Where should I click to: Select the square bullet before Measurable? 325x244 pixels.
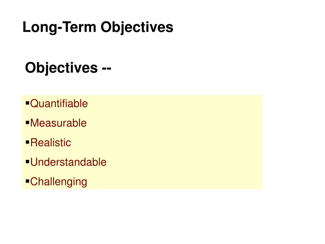(28, 123)
